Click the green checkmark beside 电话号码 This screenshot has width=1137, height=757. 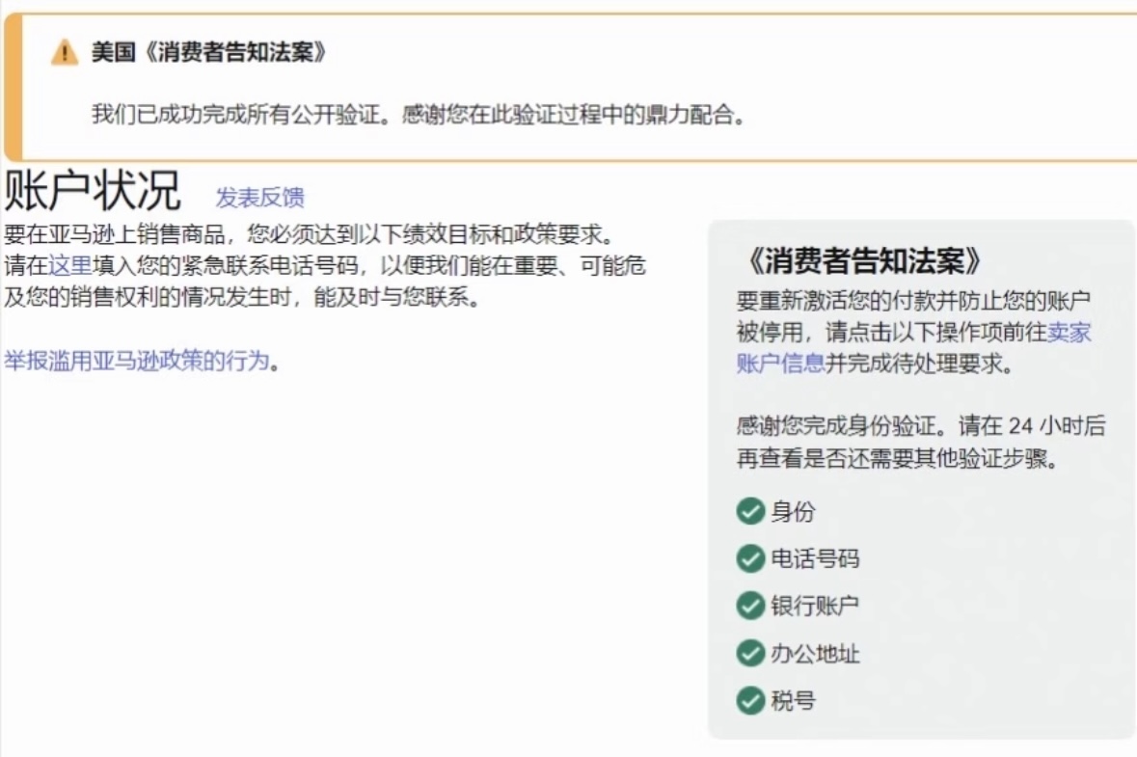pos(750,558)
